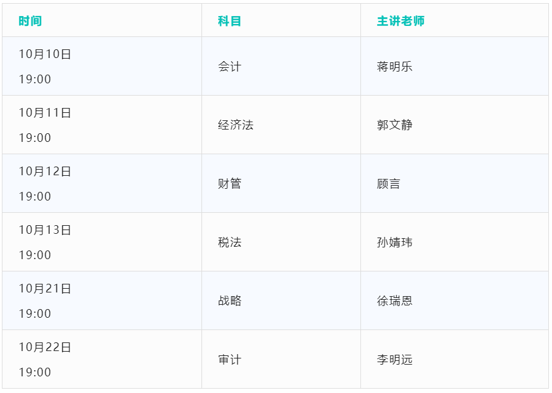The width and height of the screenshot is (552, 393).
Task: Click the 科目 column header
Action: 229,21
